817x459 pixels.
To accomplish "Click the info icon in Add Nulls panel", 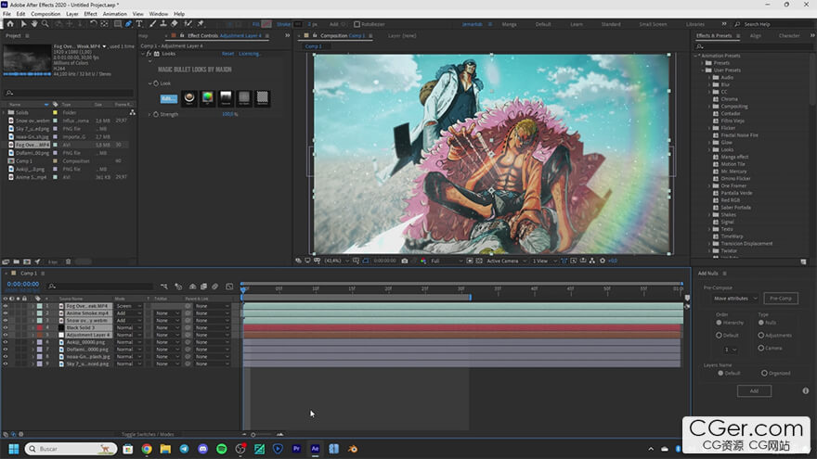I will (806, 390).
